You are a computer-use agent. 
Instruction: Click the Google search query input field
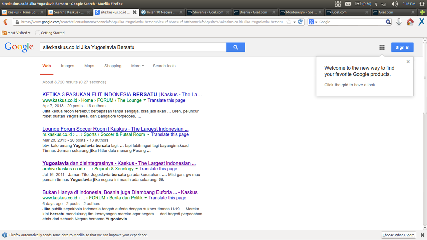pyautogui.click(x=133, y=47)
